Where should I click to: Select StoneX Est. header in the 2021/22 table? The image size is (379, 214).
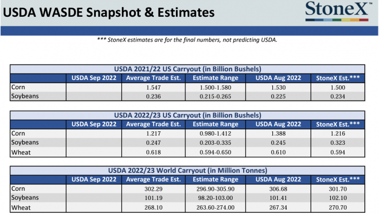(x=338, y=78)
